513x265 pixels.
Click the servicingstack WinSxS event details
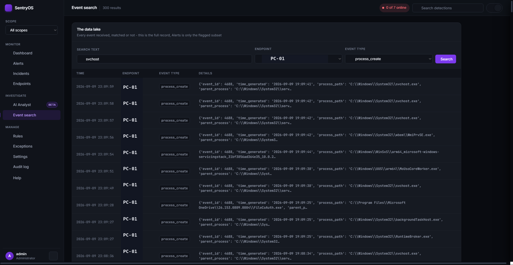[x=319, y=154]
